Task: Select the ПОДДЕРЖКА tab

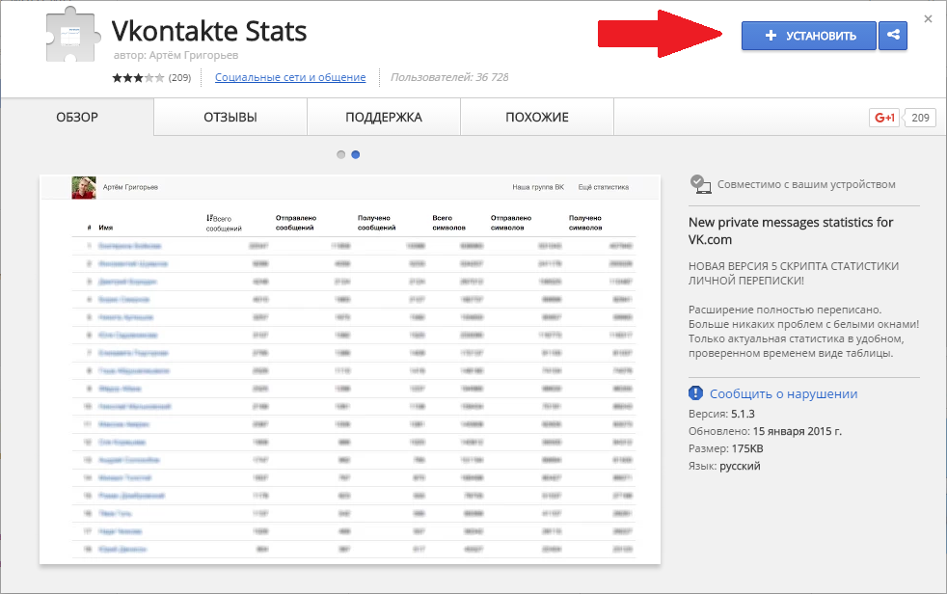Action: pos(384,118)
